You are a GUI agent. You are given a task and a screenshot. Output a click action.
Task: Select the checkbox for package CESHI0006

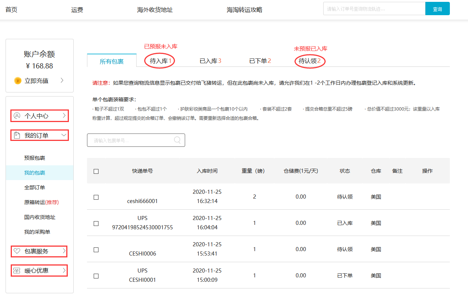[x=96, y=250]
